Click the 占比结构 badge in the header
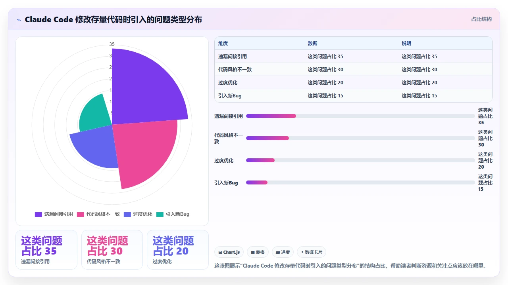This screenshot has height=285, width=508. pos(481,19)
